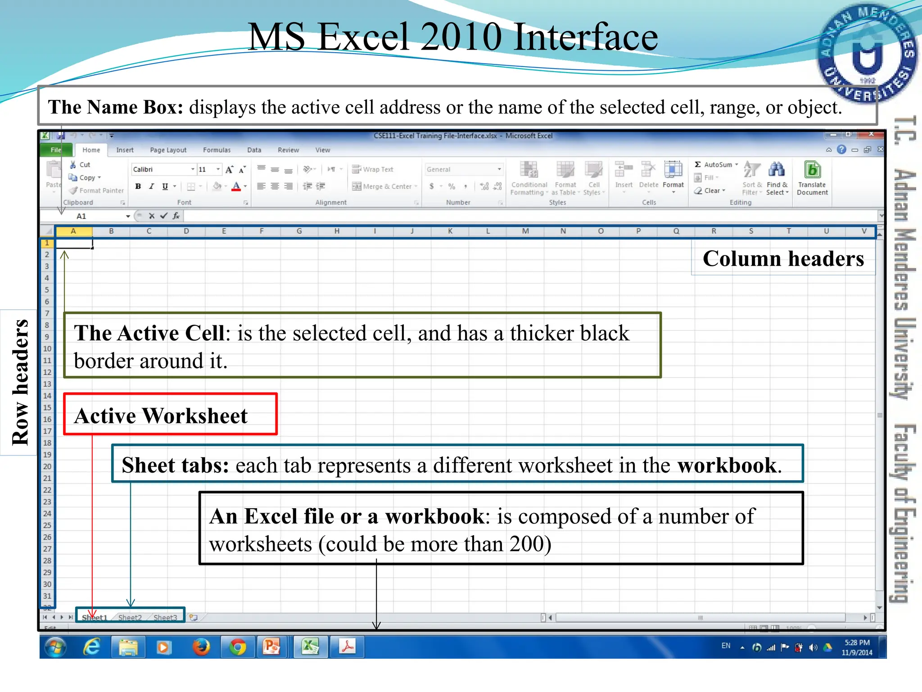The width and height of the screenshot is (922, 692).
Task: Open the Copy dropdown arrow
Action: (99, 178)
